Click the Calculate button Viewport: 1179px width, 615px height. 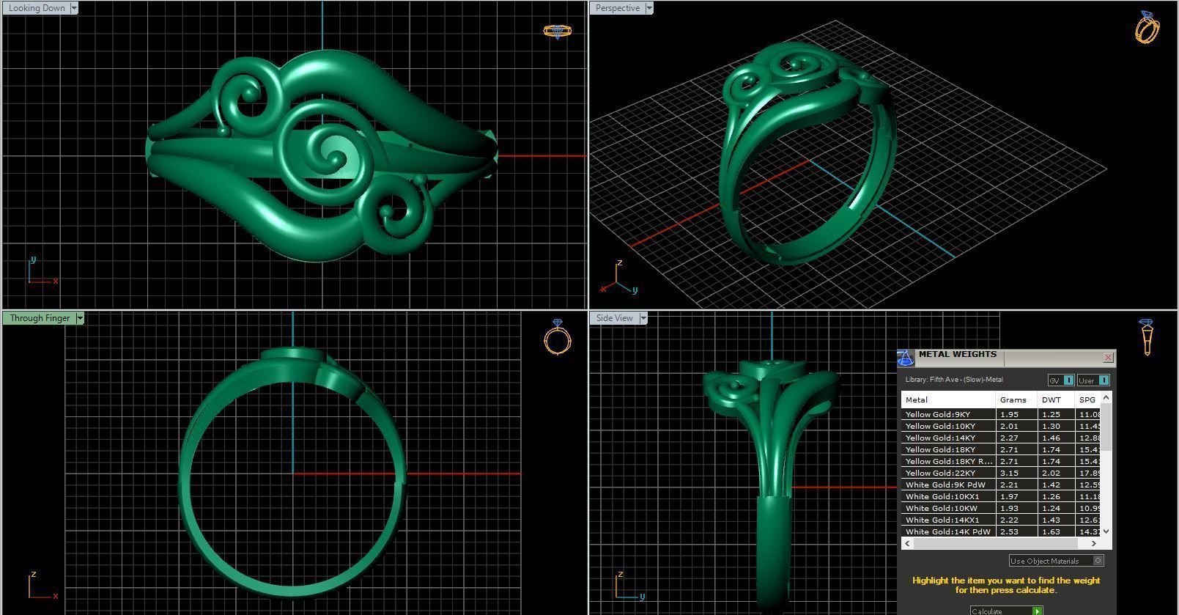coord(1007,611)
